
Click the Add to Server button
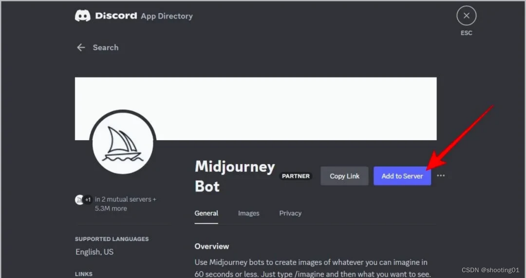coord(402,176)
